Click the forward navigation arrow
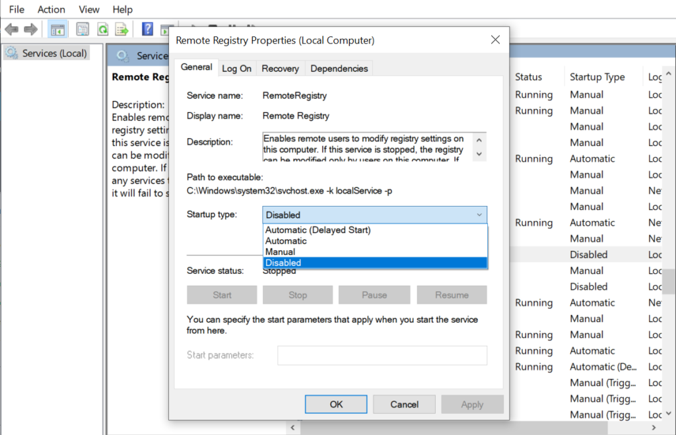676x435 pixels. 30,28
